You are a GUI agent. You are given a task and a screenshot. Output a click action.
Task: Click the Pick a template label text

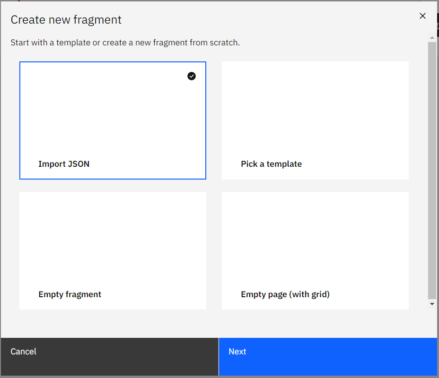(271, 164)
